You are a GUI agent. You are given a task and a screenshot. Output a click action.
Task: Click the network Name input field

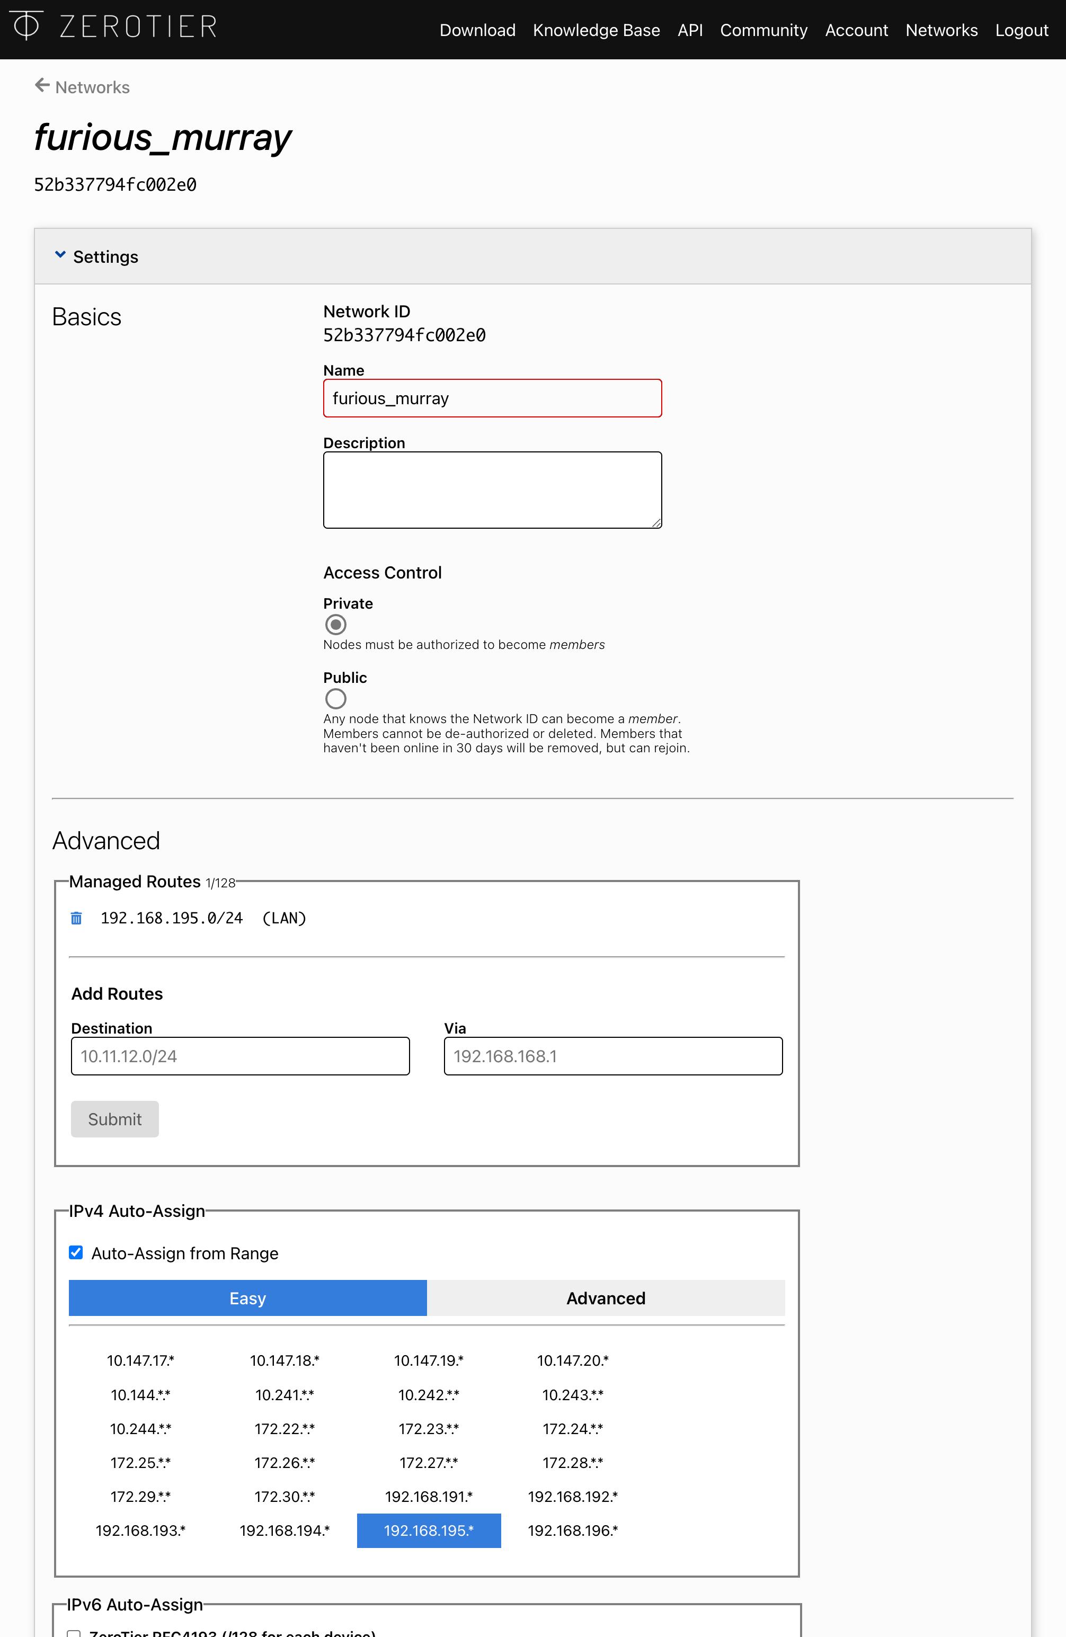[x=492, y=398]
